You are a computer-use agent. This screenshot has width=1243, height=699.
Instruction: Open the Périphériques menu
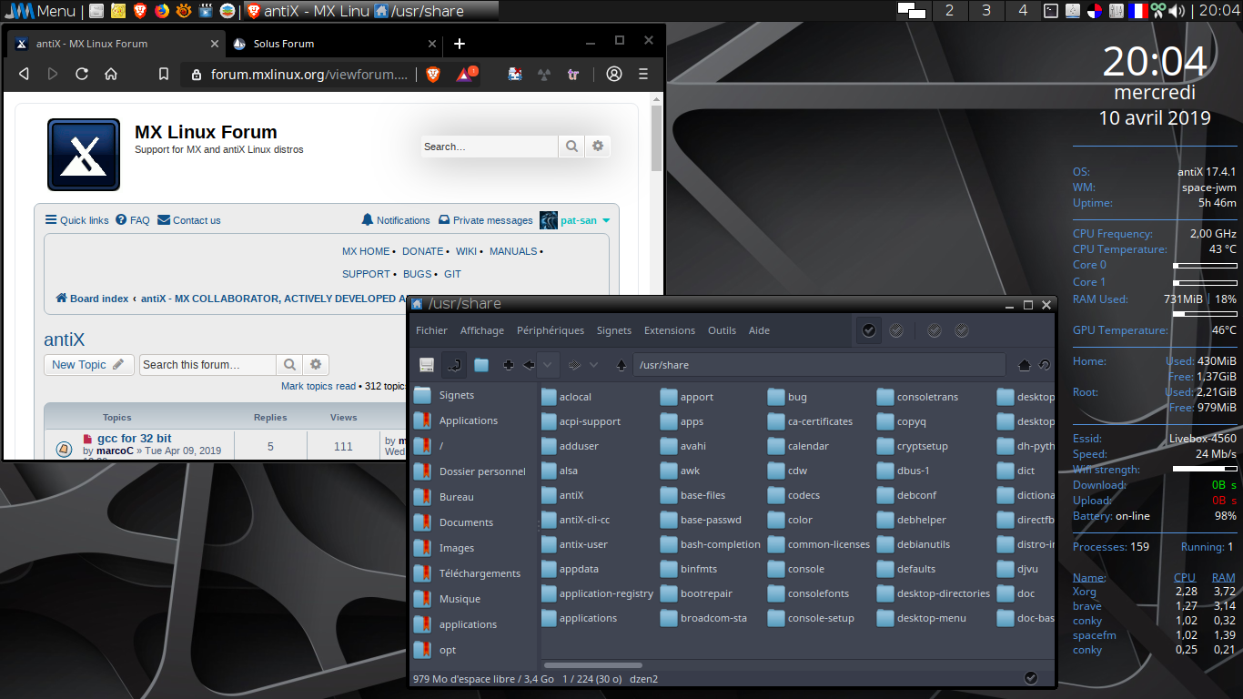click(551, 330)
